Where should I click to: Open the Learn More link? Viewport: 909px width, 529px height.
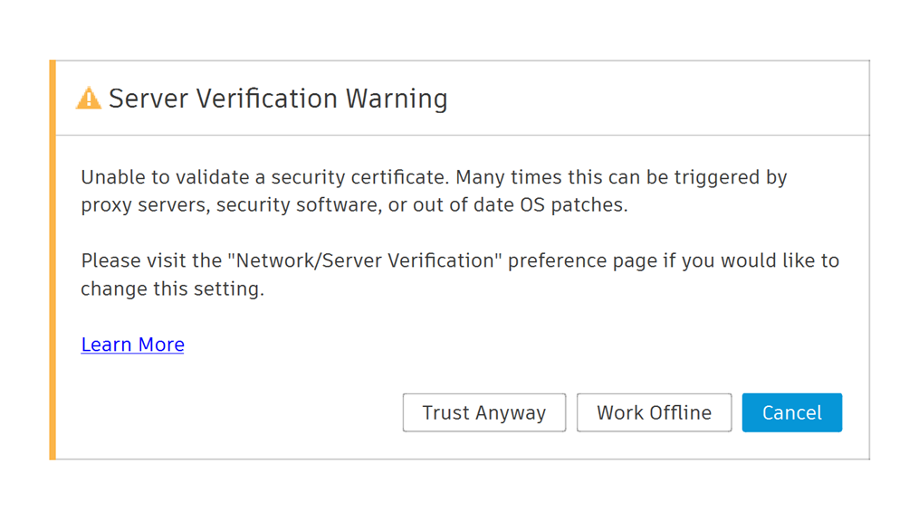click(133, 345)
